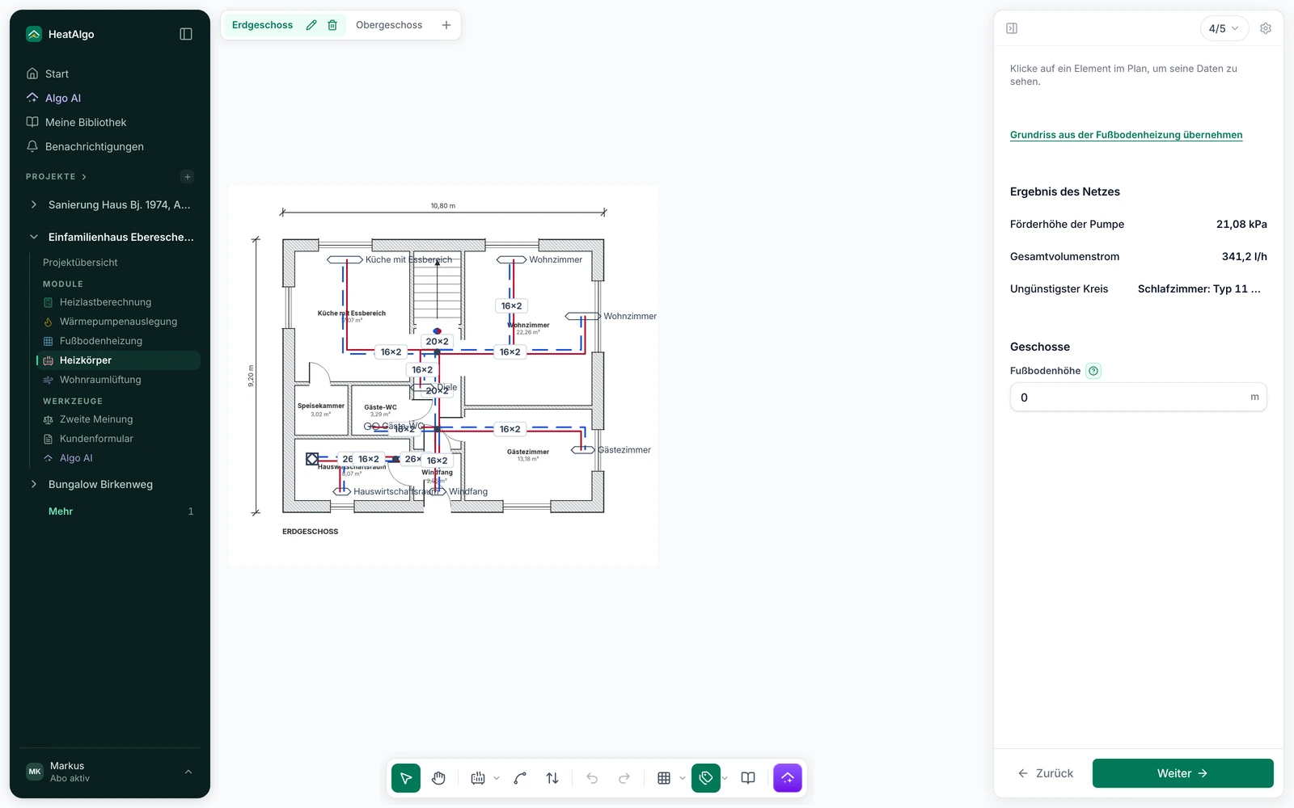
Task: Open grid options dropdown arrow
Action: click(683, 778)
